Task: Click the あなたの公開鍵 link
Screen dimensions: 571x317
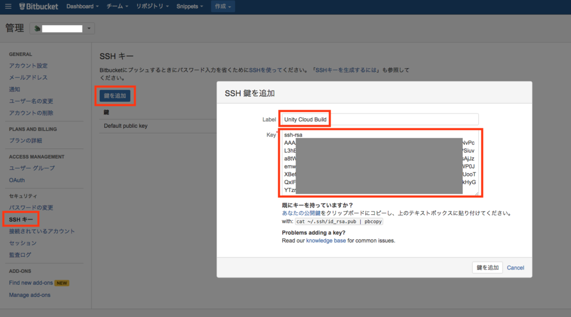Action: tap(301, 213)
